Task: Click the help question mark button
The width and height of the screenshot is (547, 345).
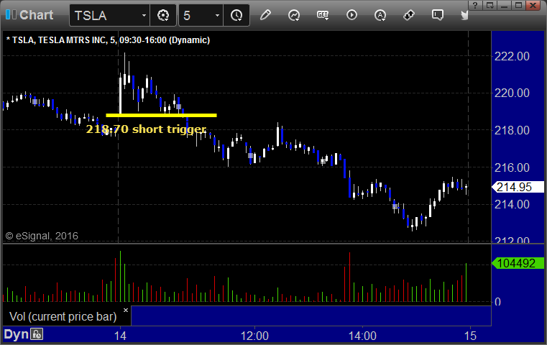Action: point(475,5)
